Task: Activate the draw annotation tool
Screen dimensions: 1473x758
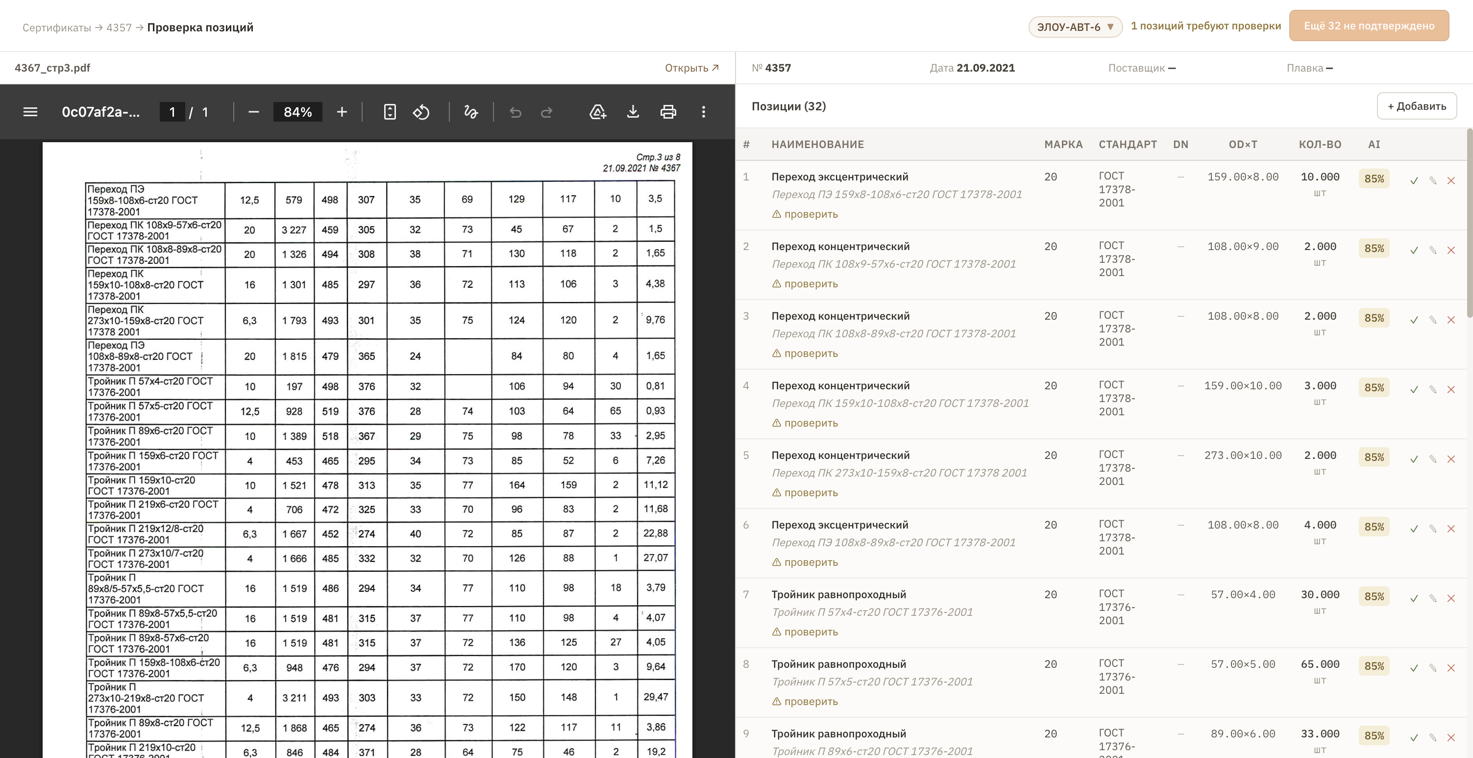Action: tap(470, 112)
